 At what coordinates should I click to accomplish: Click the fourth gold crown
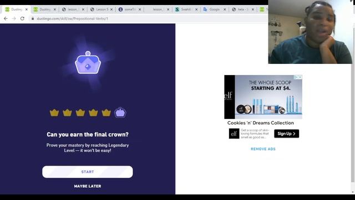[93, 113]
